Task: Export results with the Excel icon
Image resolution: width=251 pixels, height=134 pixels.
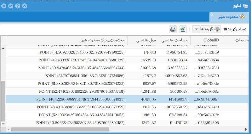Action: [x=182, y=29]
